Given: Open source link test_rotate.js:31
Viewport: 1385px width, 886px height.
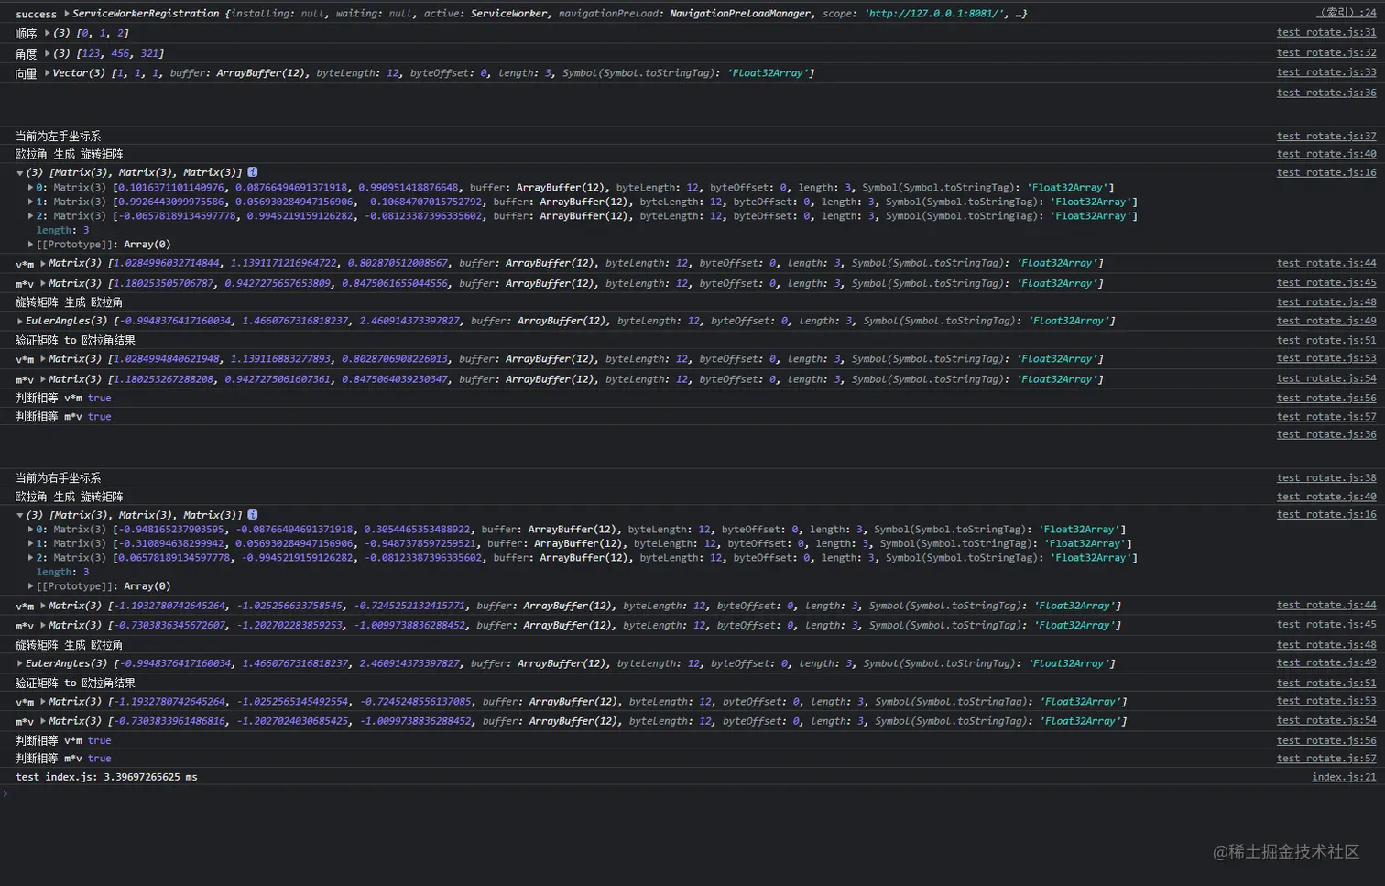Looking at the screenshot, I should (x=1326, y=32).
